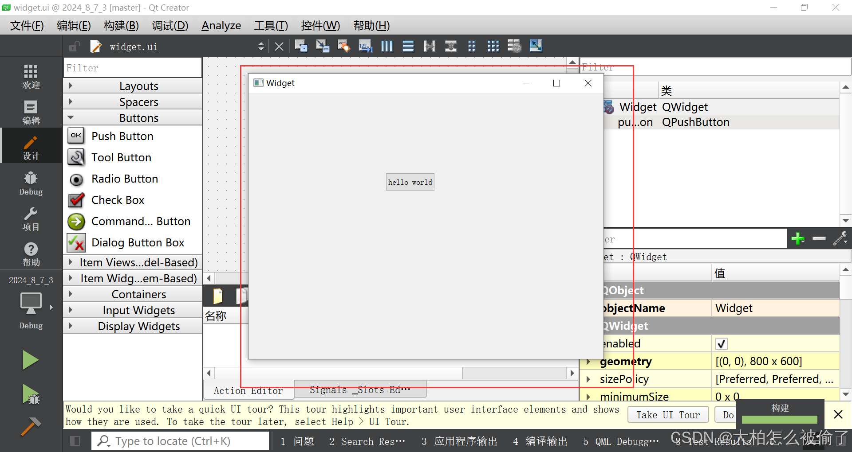Select Check Box in widget box

pos(118,200)
